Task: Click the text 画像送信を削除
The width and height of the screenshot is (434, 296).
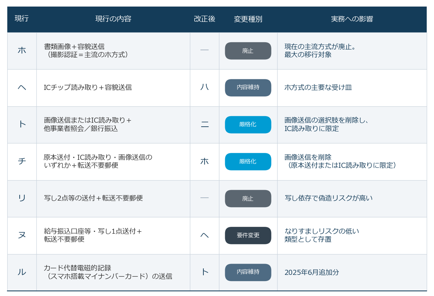Action: [308, 157]
